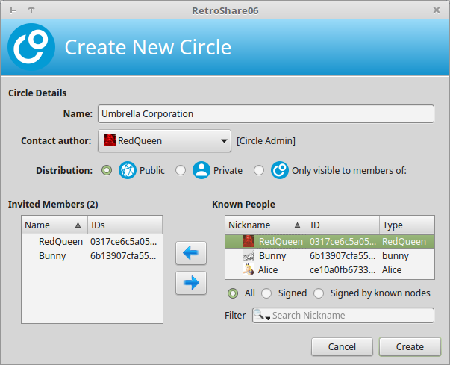Enable the Signed filter radio button
This screenshot has height=365, width=450.
[x=266, y=293]
